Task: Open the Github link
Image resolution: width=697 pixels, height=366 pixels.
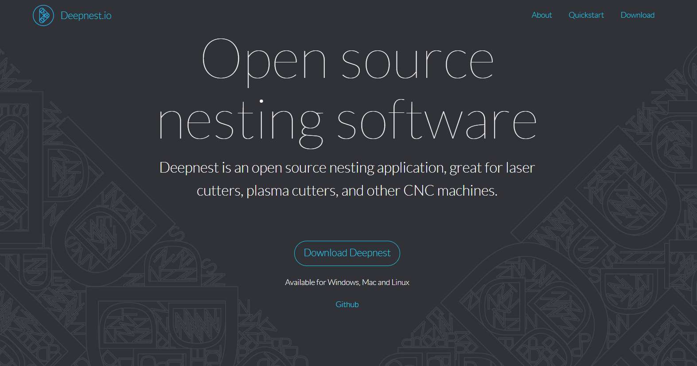Action: click(347, 304)
